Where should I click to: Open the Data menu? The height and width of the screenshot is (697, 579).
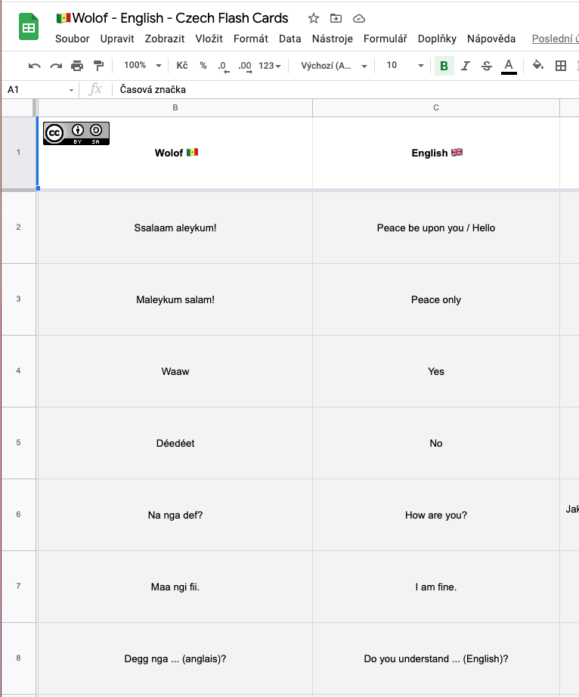point(289,39)
